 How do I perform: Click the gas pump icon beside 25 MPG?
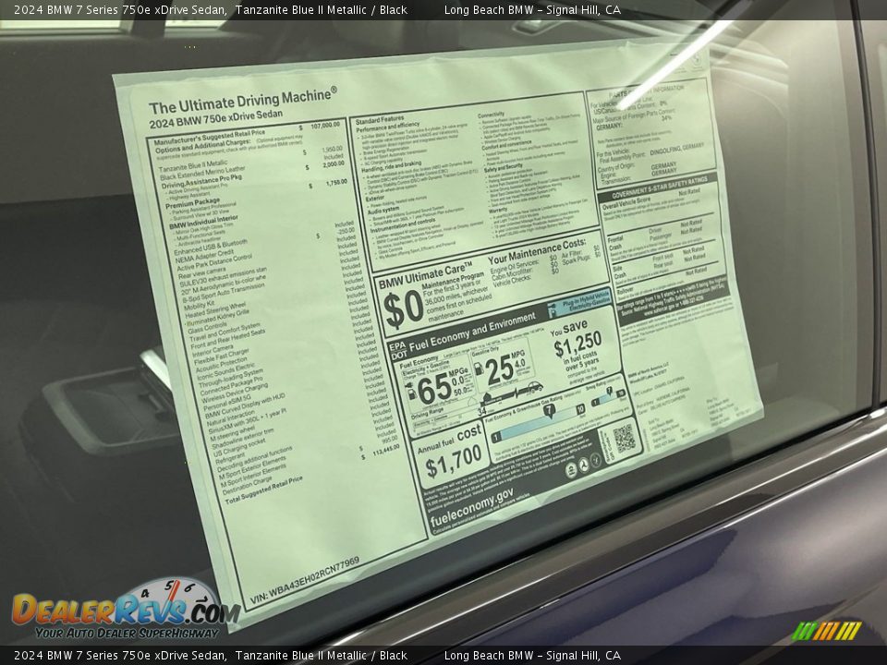pos(480,369)
